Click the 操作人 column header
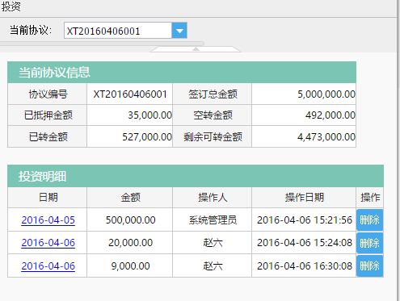The image size is (400, 301). (x=213, y=198)
